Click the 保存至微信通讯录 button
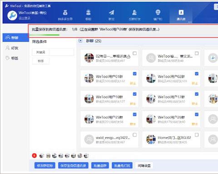The height and width of the screenshot is (174, 218). 73,165
